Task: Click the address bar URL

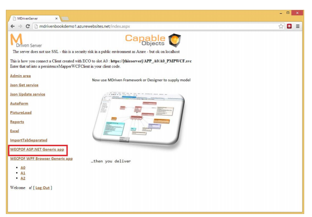Action: point(85,26)
